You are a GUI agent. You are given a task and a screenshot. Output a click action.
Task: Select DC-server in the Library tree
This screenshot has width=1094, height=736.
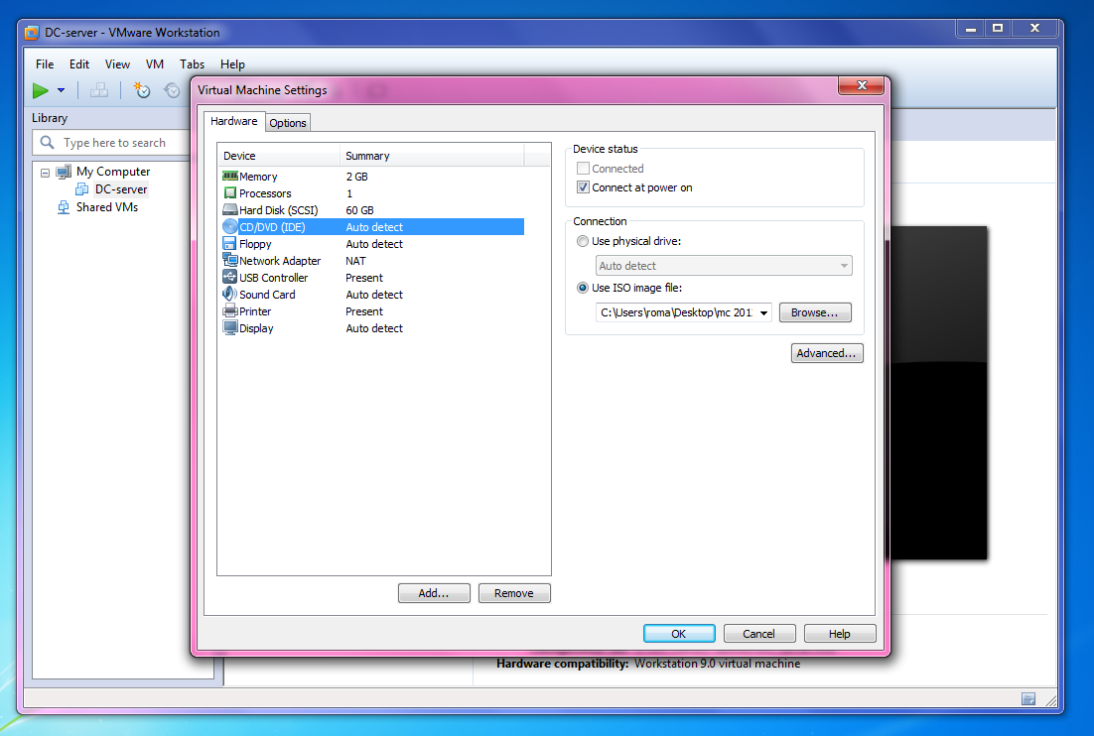pyautogui.click(x=121, y=188)
